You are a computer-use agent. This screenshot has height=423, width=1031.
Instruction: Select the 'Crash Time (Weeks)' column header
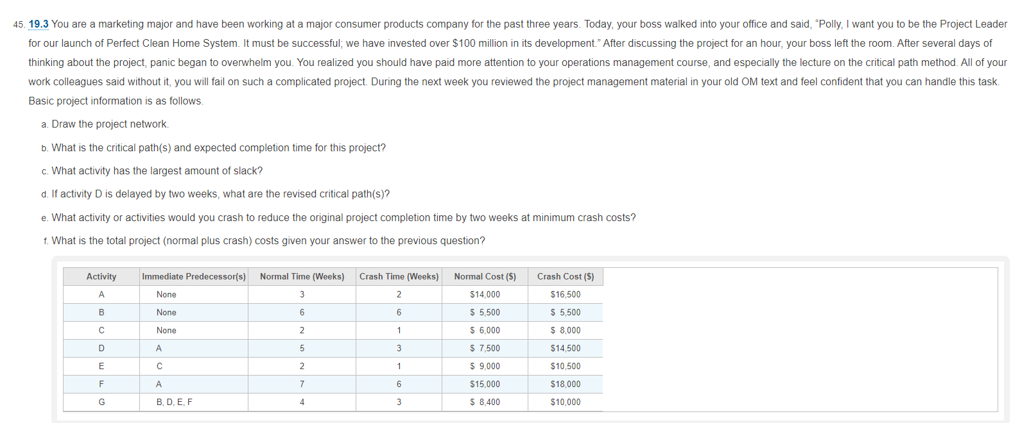click(x=399, y=277)
